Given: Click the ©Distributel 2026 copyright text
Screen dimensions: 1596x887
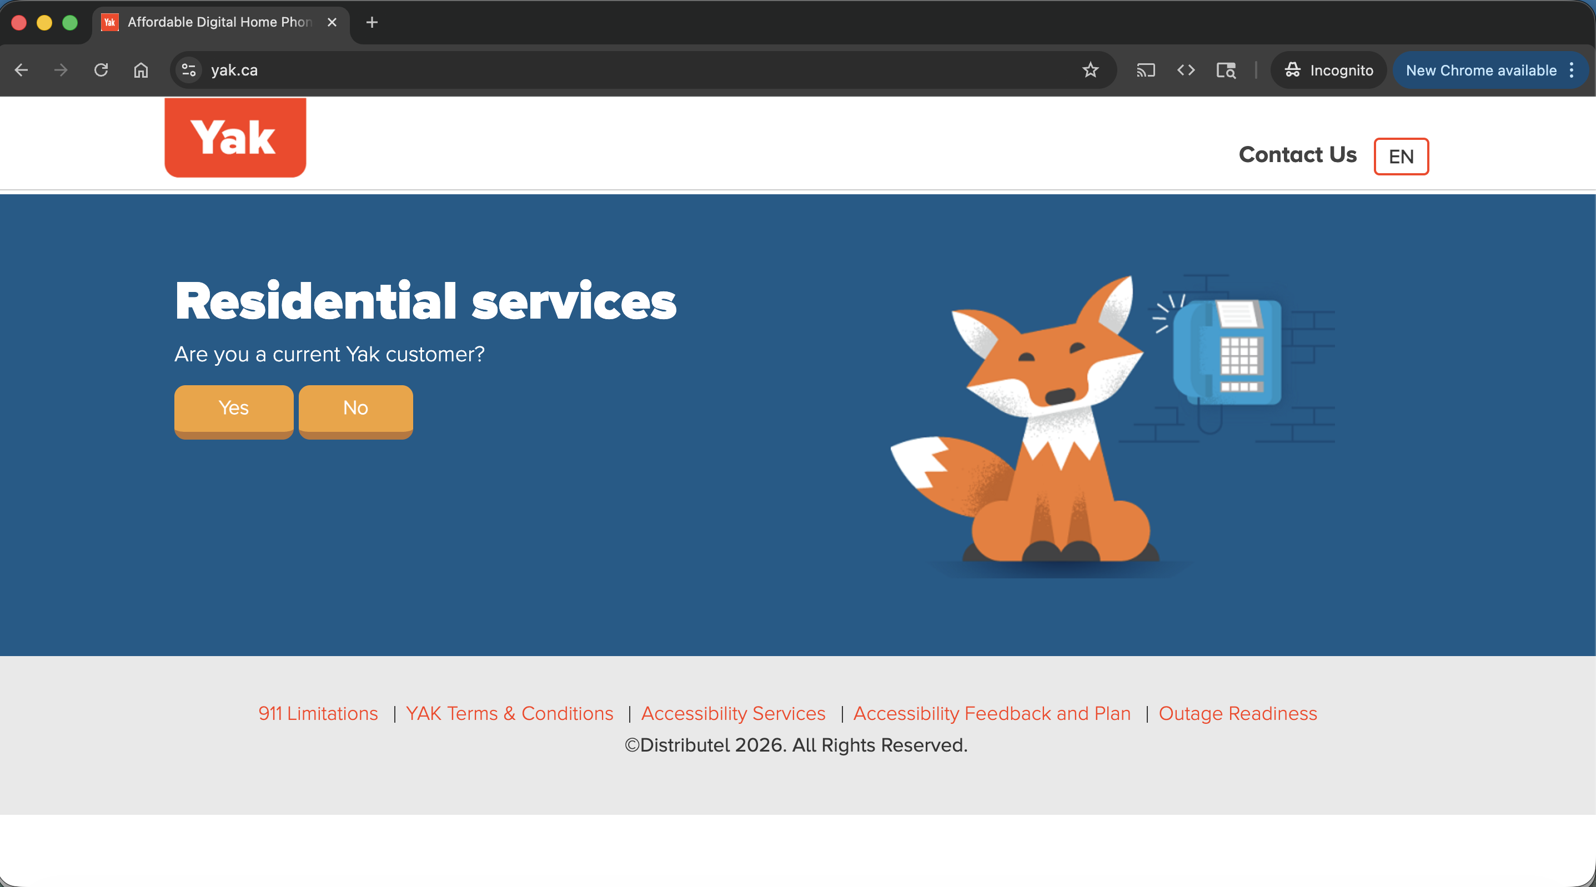Looking at the screenshot, I should point(796,745).
